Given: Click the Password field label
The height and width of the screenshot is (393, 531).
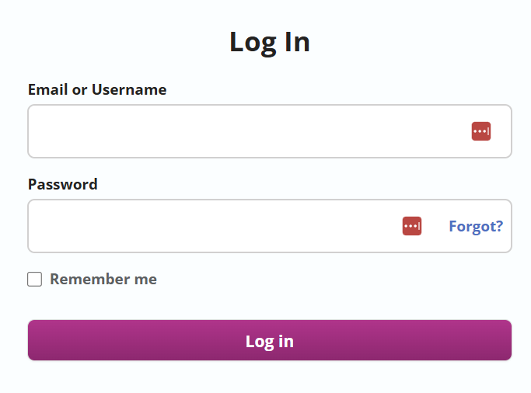Looking at the screenshot, I should tap(63, 184).
